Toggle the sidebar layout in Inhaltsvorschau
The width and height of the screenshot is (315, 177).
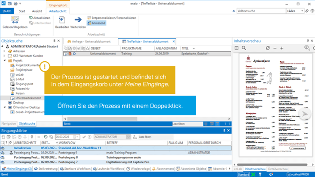(x=236, y=48)
